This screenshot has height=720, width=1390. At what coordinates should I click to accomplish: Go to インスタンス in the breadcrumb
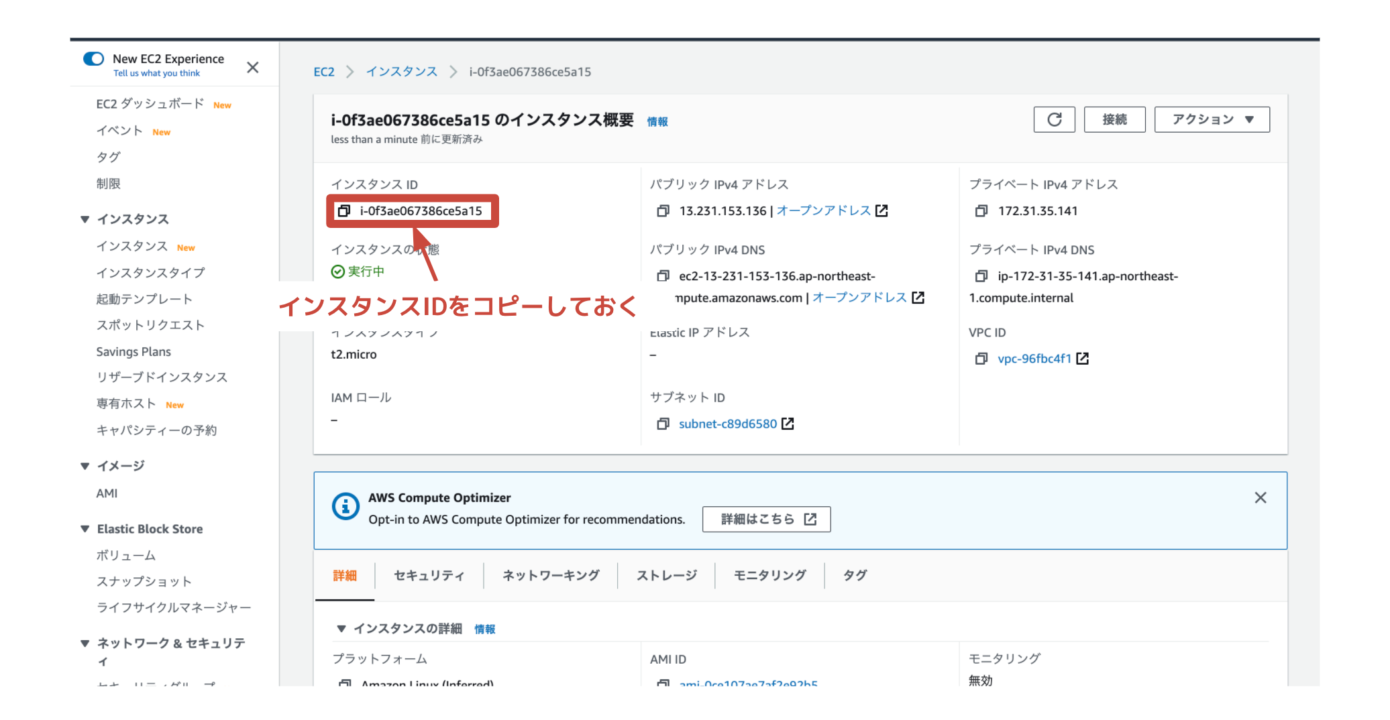[x=401, y=72]
